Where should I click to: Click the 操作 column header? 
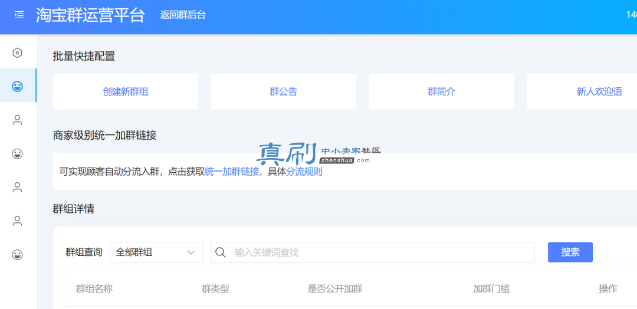tap(608, 289)
